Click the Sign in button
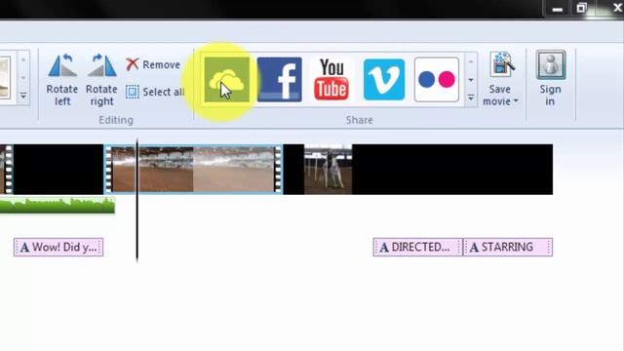 (550, 79)
